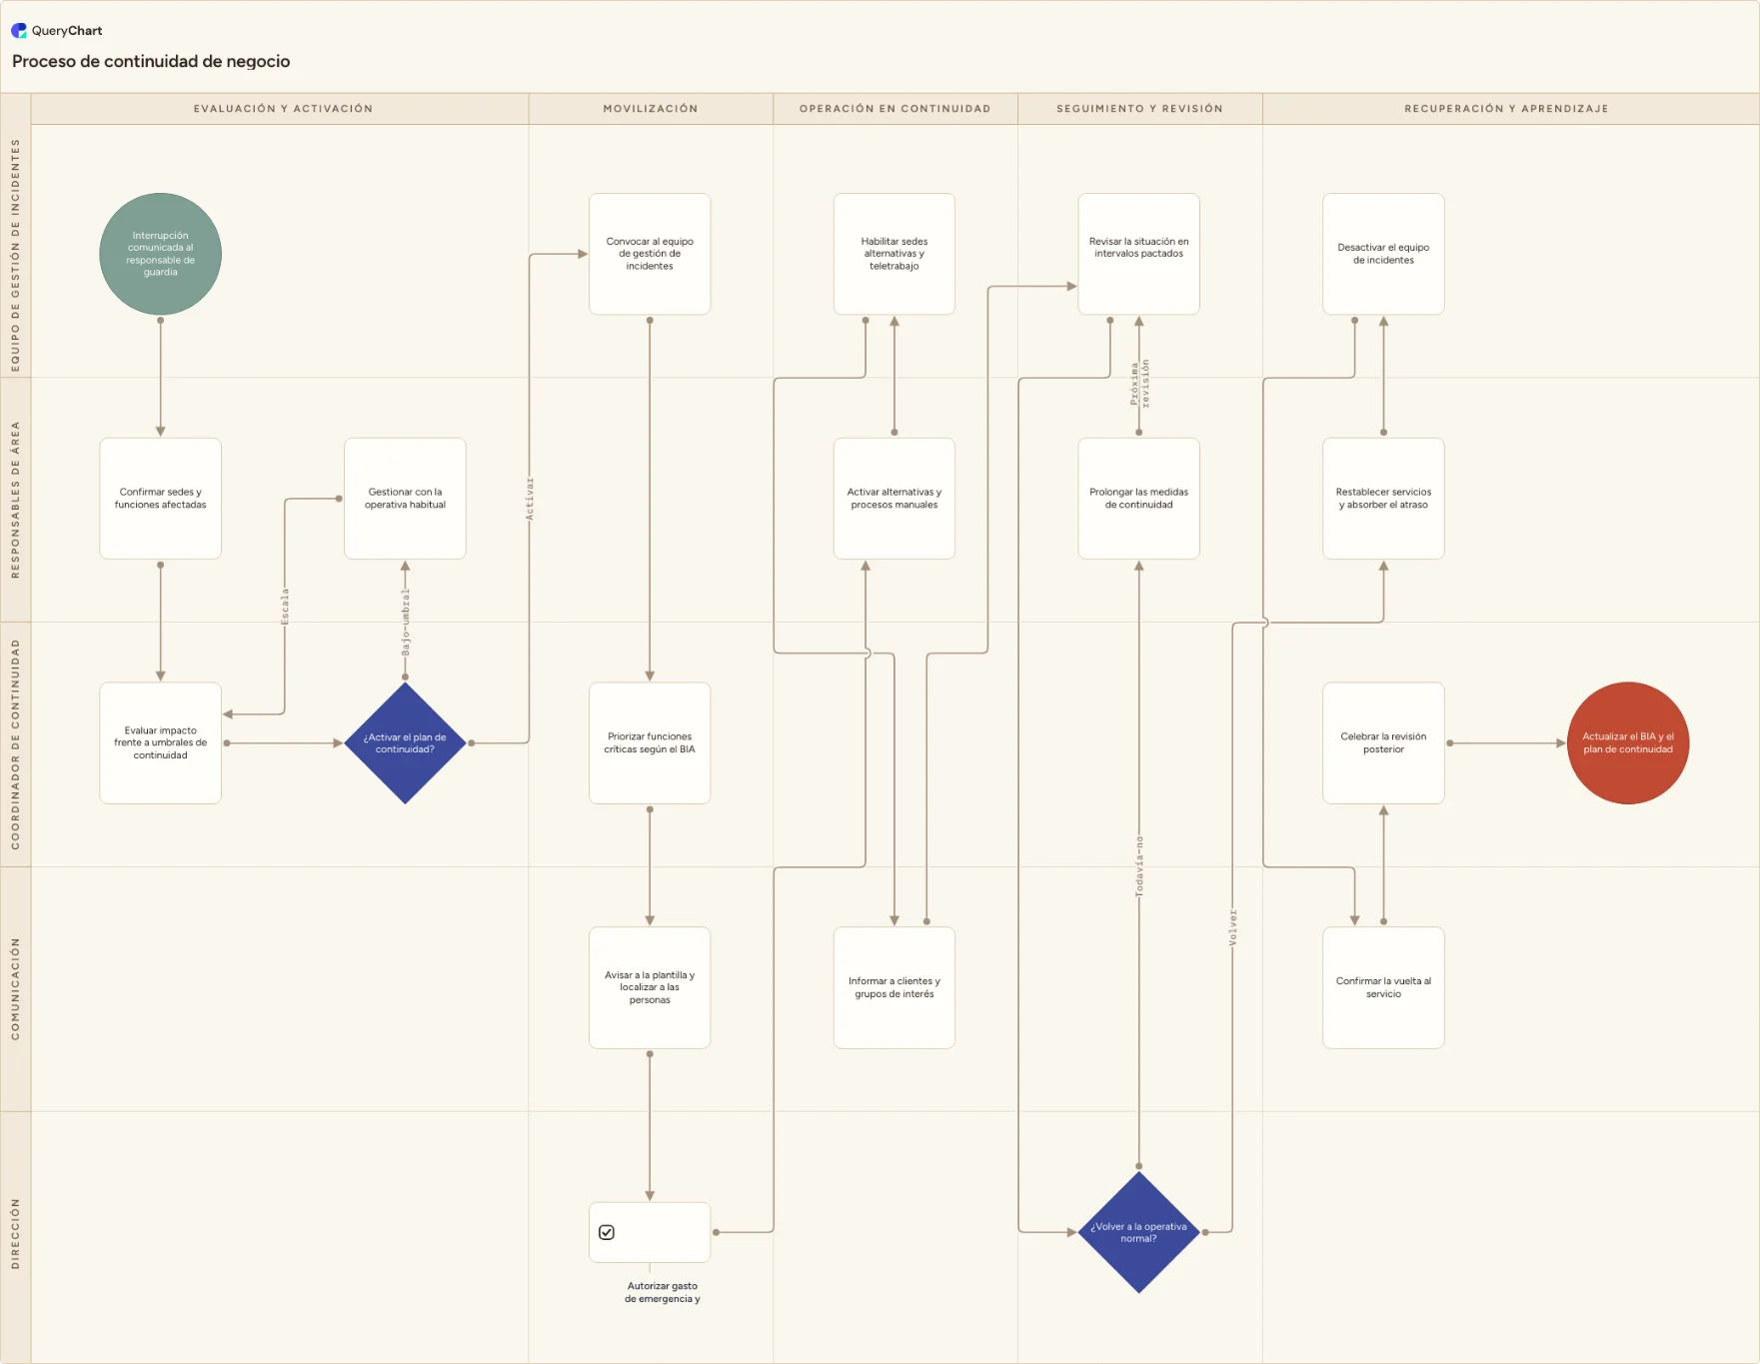Select the 'Convocar al equipo de gestión' node
Image resolution: width=1760 pixels, height=1364 pixels.
pyautogui.click(x=650, y=254)
